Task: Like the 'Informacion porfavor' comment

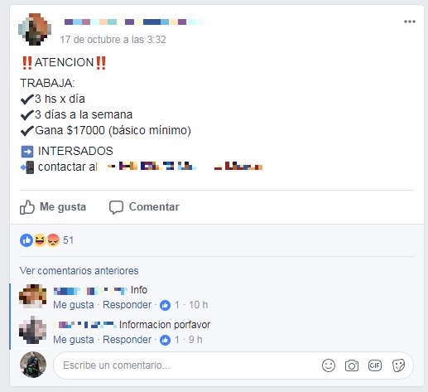Action: (74, 340)
